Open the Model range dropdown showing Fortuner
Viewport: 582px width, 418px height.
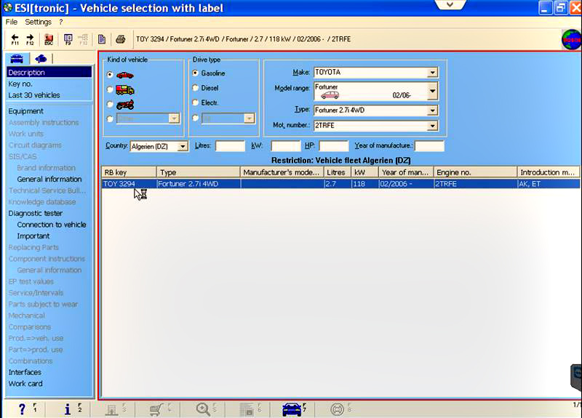point(432,92)
